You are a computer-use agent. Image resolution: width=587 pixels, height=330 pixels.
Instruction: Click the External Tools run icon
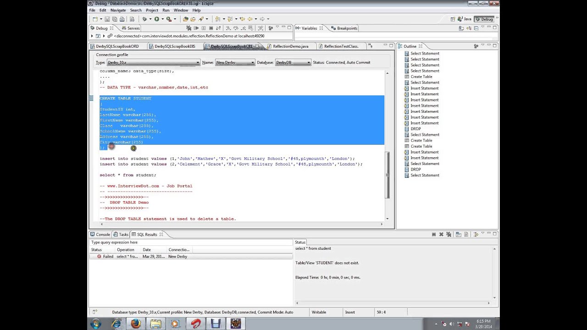(x=169, y=19)
